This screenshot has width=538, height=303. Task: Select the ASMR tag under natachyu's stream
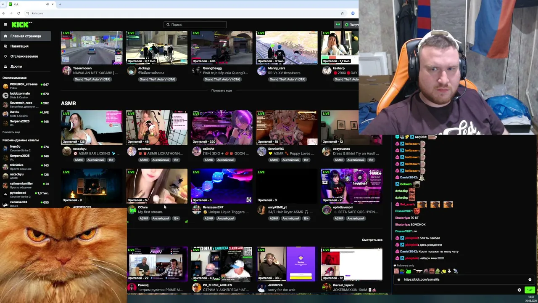tap(79, 160)
